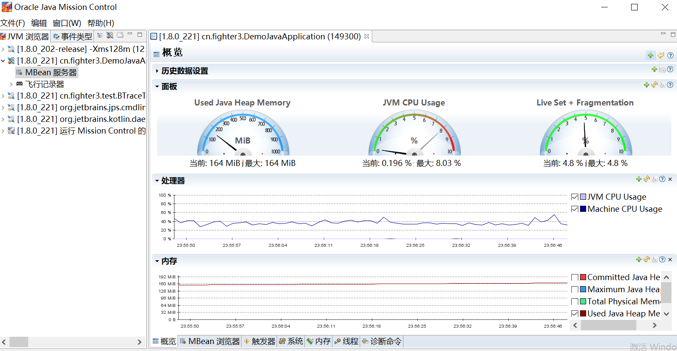Image resolution: width=677 pixels, height=351 pixels.
Task: Enable Total Physical Memory checkbox
Action: click(575, 301)
